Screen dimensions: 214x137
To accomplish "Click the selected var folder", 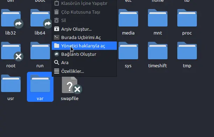I will pyautogui.click(x=40, y=87).
